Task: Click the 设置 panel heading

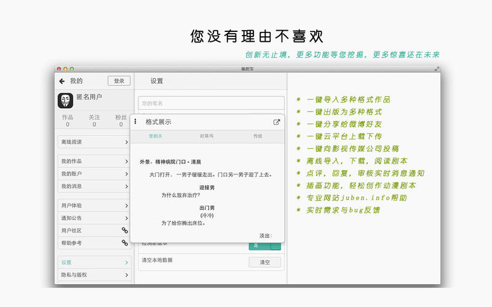Action: click(x=157, y=81)
